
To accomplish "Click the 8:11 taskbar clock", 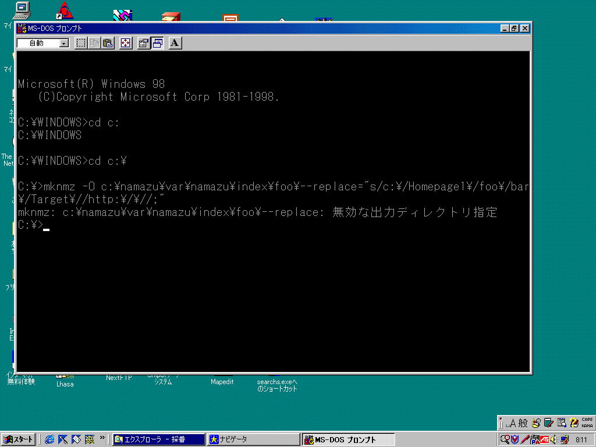I will coord(581,440).
